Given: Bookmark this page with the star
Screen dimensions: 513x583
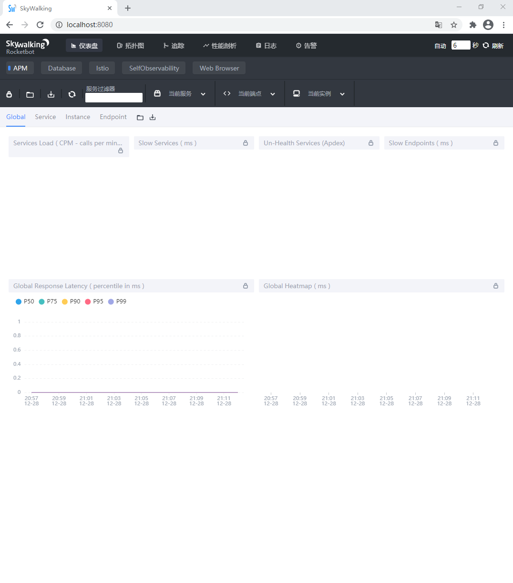Looking at the screenshot, I should point(454,25).
